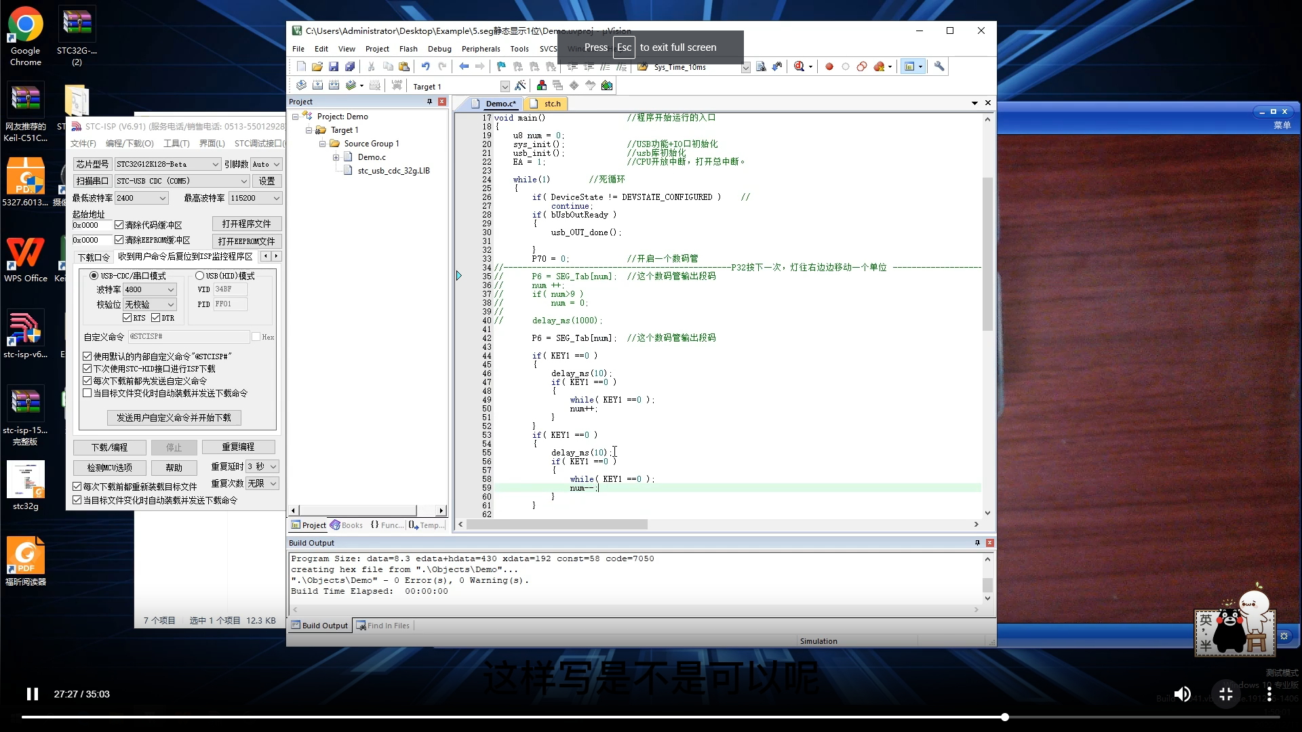Select USB-CDC/串口模式 radio button
This screenshot has height=732, width=1302.
coord(94,276)
